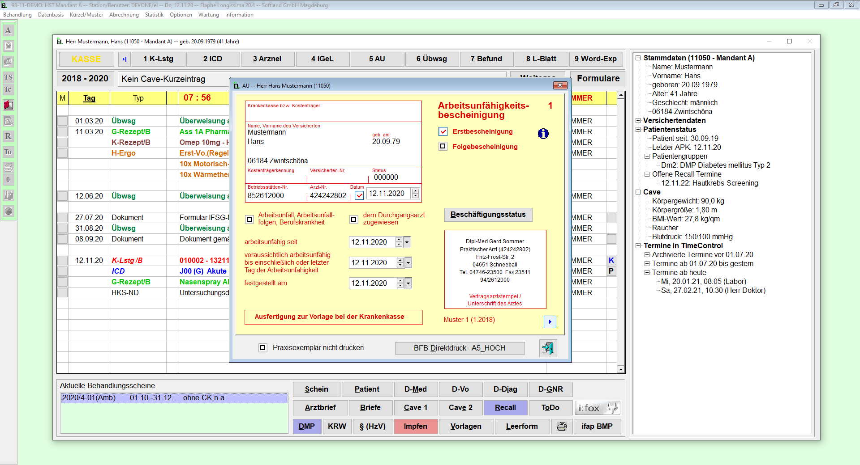Collapse the Patientenstatus tree node
860x465 pixels.
tap(638, 129)
